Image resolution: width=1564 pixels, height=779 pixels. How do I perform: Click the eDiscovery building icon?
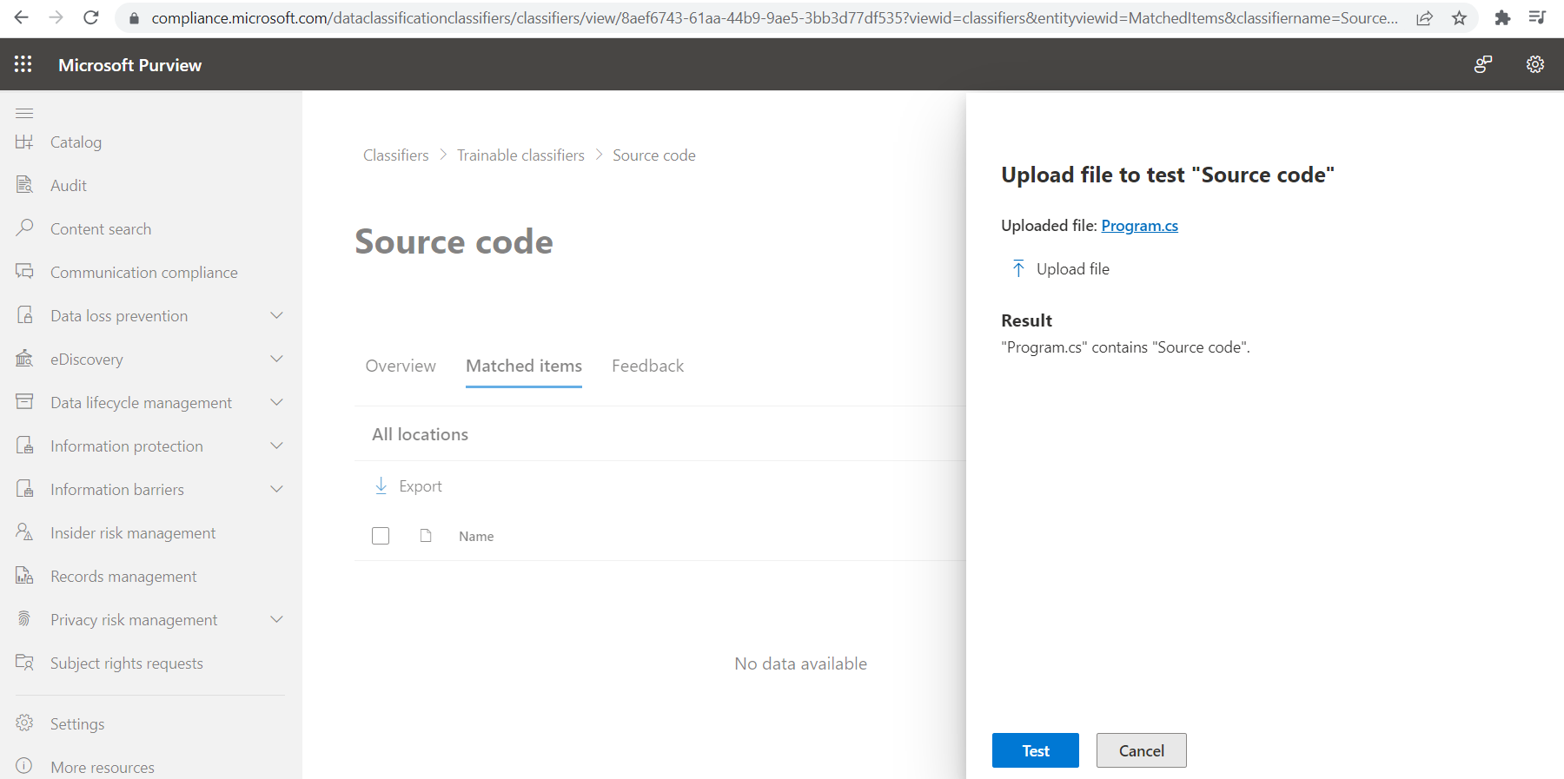pyautogui.click(x=24, y=359)
